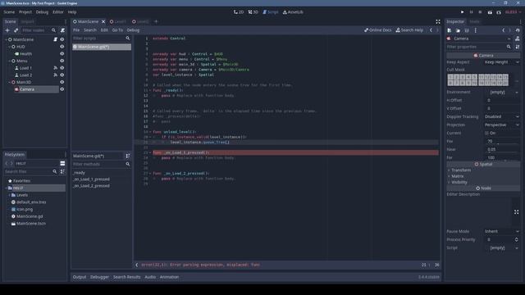
Task: Open the Go To menu in script editor
Action: (x=117, y=30)
